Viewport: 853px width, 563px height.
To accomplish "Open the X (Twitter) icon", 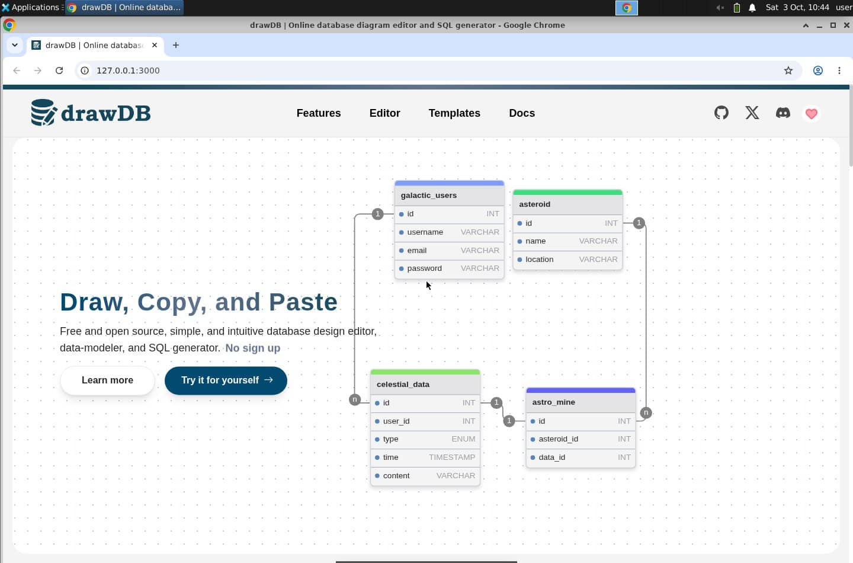I will click(752, 113).
